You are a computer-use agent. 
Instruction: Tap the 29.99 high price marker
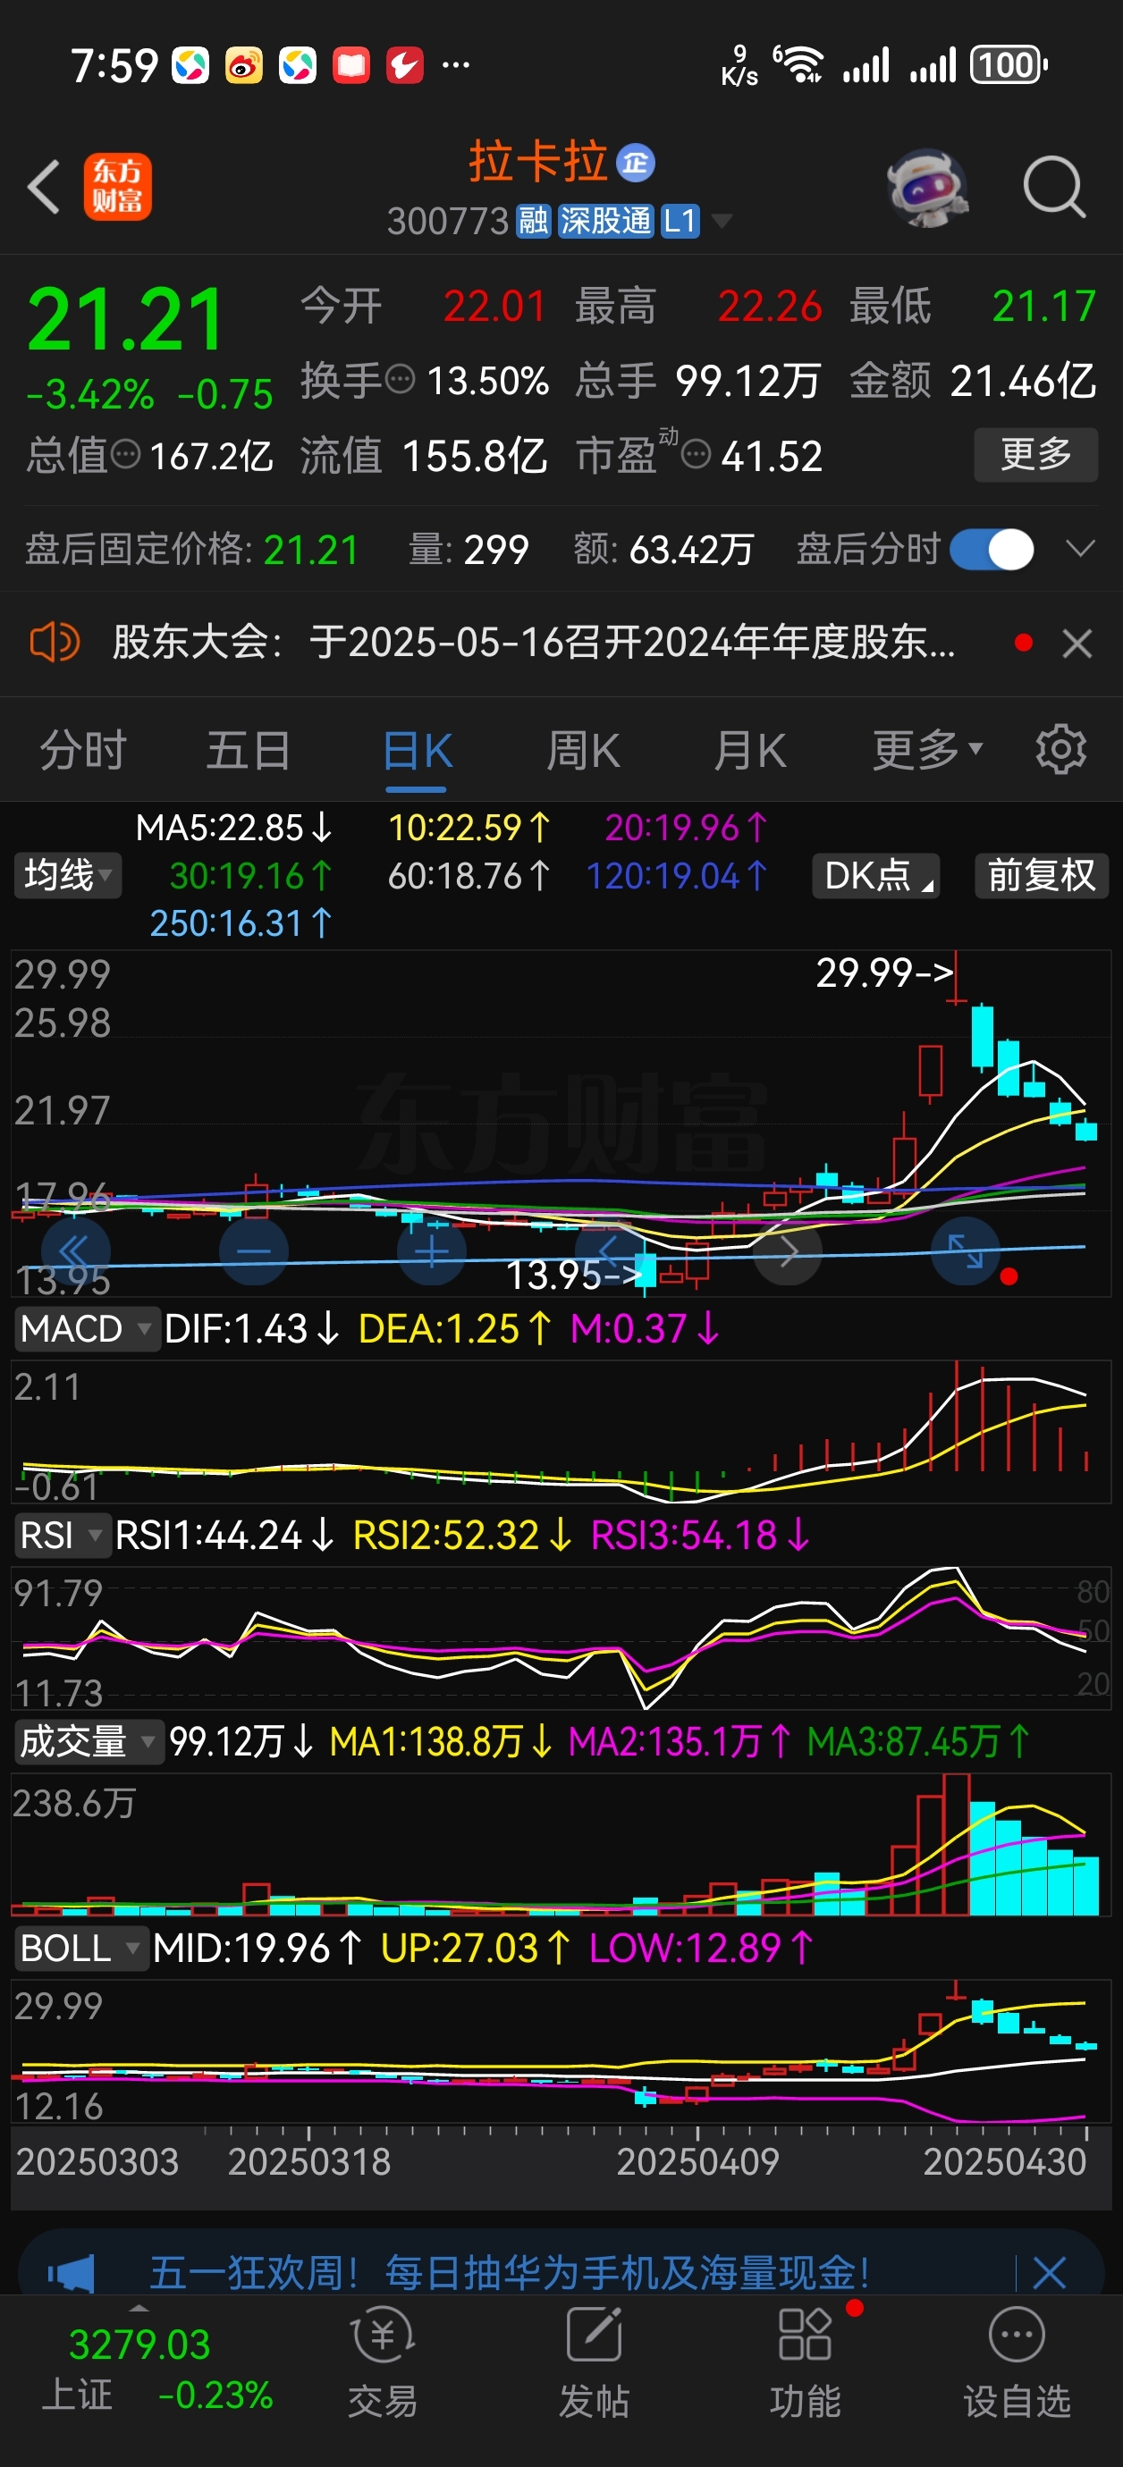[x=884, y=973]
